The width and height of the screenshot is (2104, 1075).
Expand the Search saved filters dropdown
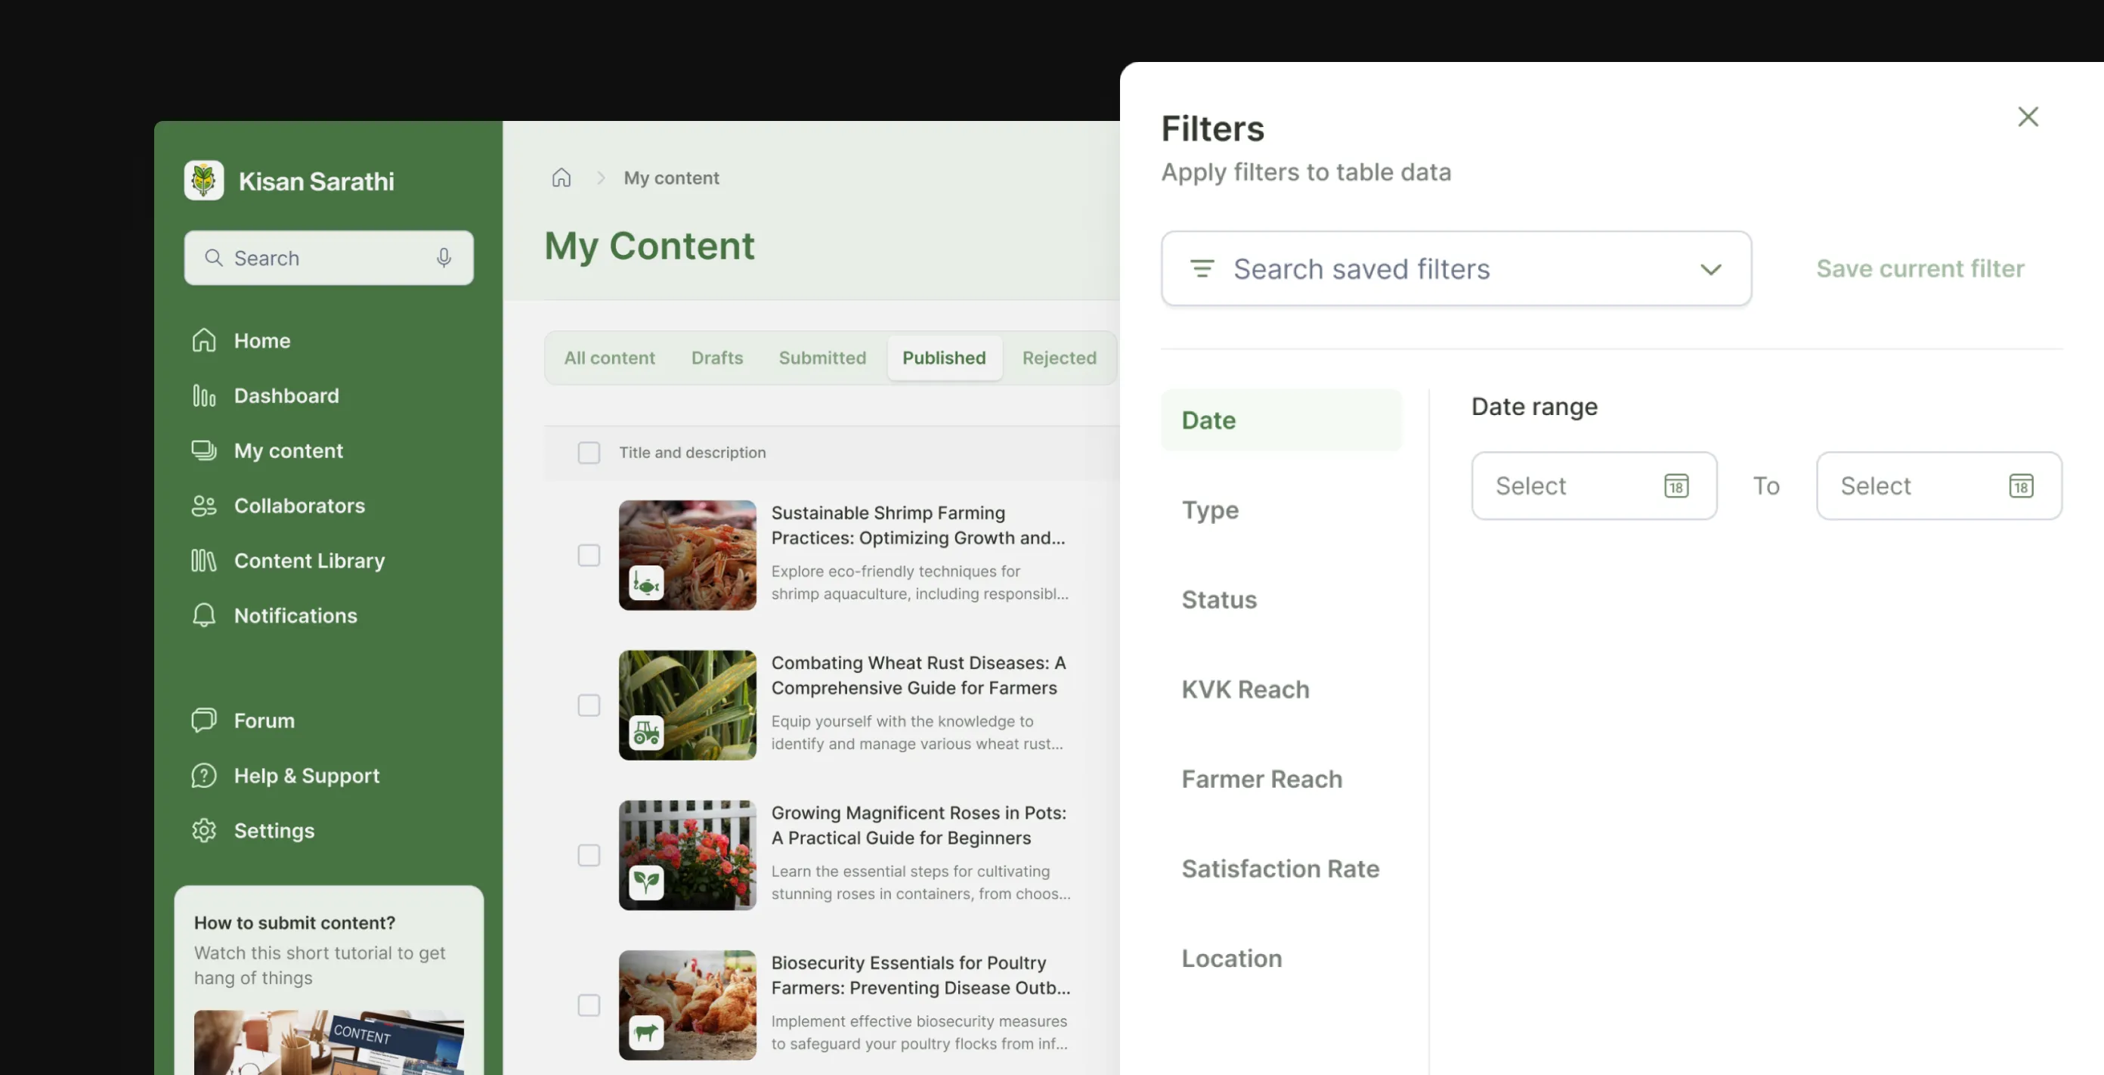point(1456,269)
